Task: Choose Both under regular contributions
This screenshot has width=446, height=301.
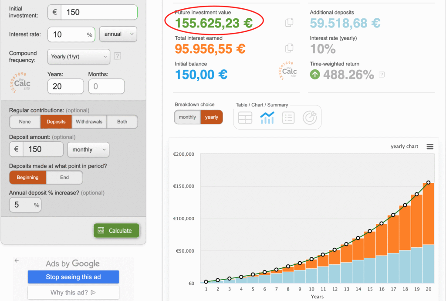Action: [x=122, y=122]
